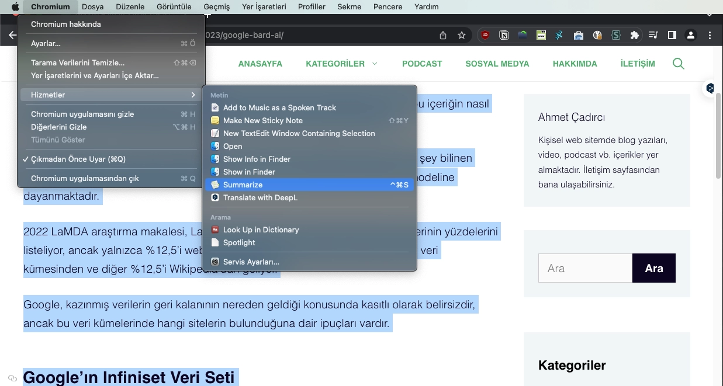The width and height of the screenshot is (723, 386).
Task: Open the Profiller menu
Action: pos(312,7)
